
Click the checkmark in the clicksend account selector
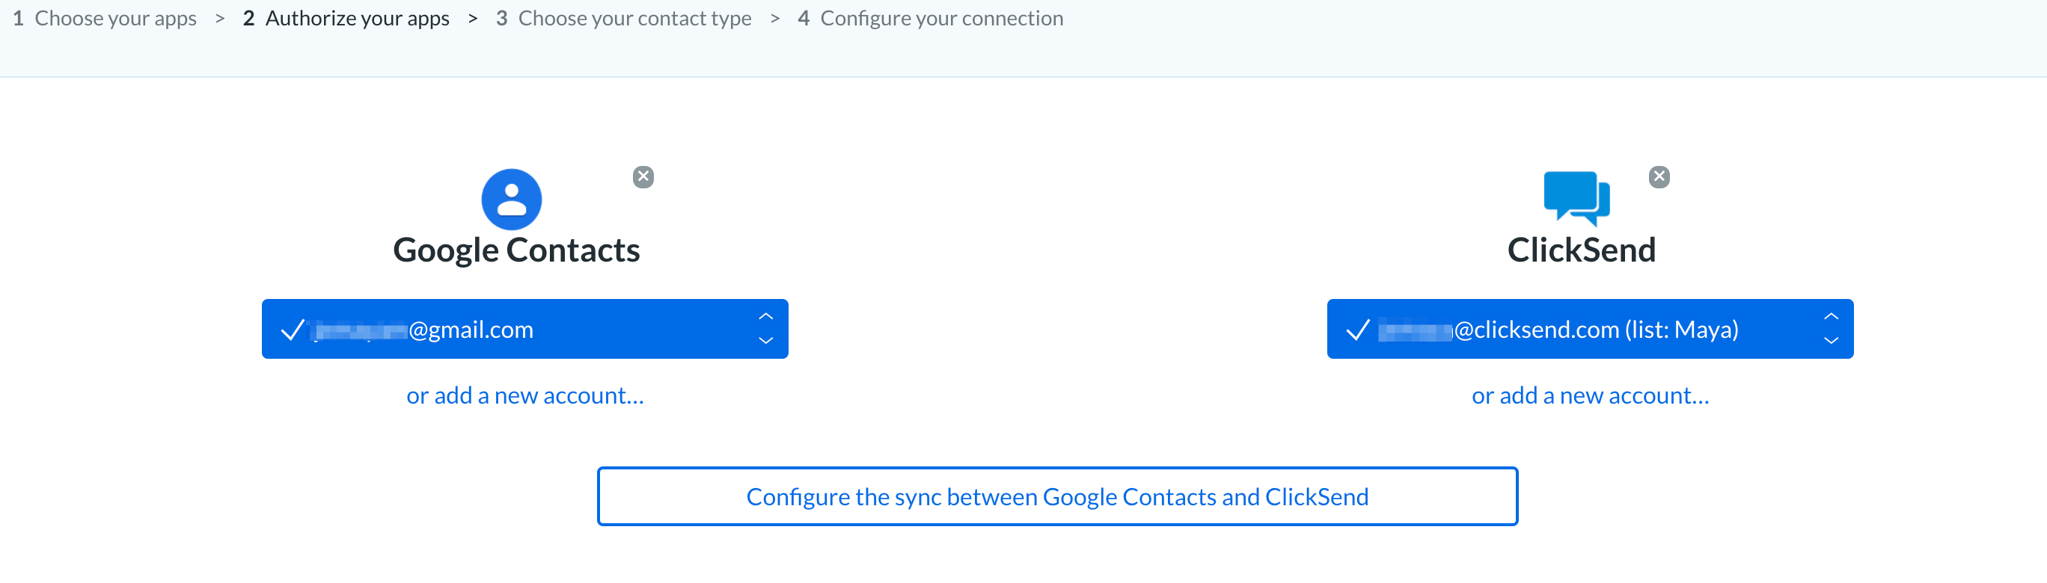pyautogui.click(x=1357, y=330)
